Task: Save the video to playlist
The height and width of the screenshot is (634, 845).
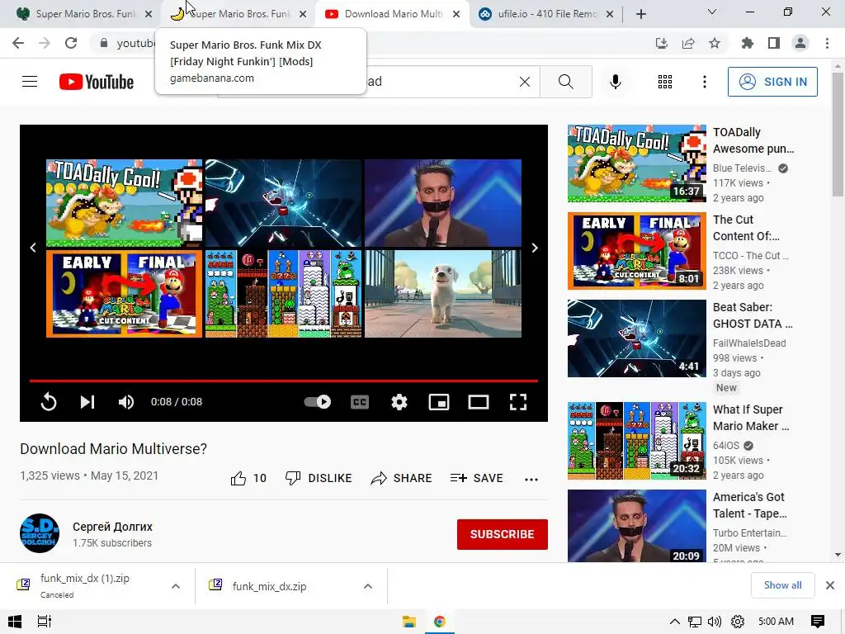Action: pos(476,478)
